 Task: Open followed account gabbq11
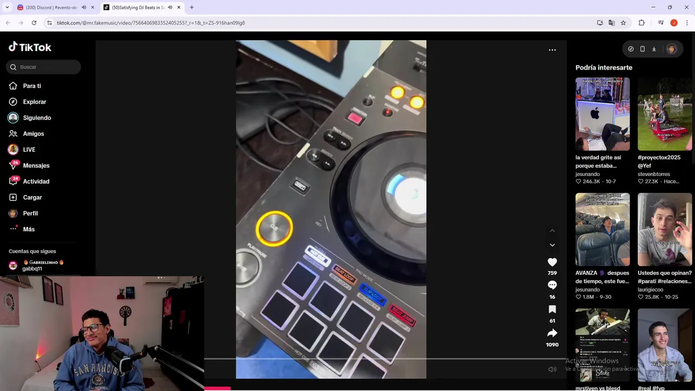tap(36, 266)
